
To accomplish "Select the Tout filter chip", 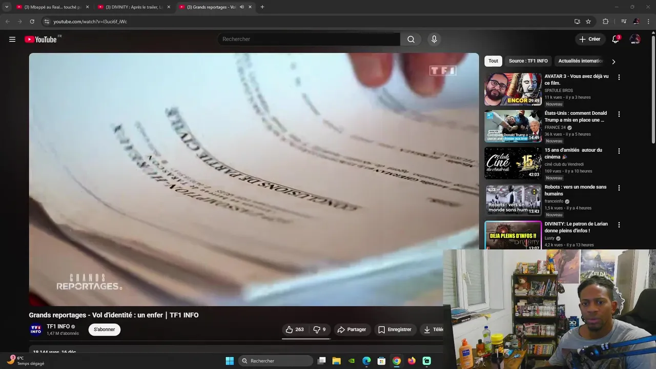I will [x=493, y=61].
